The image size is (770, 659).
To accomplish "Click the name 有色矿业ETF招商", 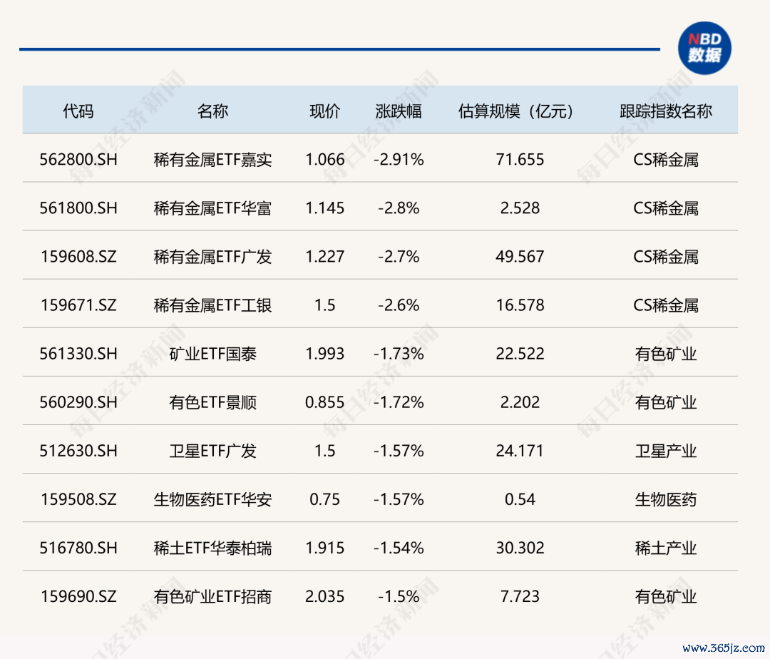I will (x=212, y=597).
